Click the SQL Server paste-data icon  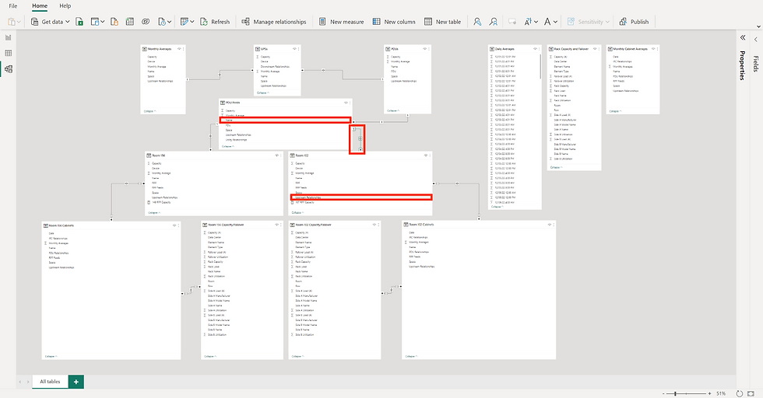[x=114, y=22]
